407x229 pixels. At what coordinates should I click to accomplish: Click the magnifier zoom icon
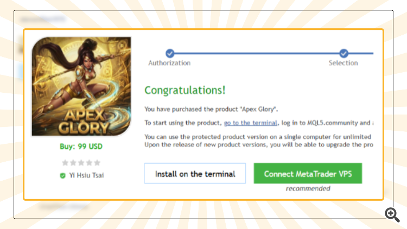click(392, 214)
